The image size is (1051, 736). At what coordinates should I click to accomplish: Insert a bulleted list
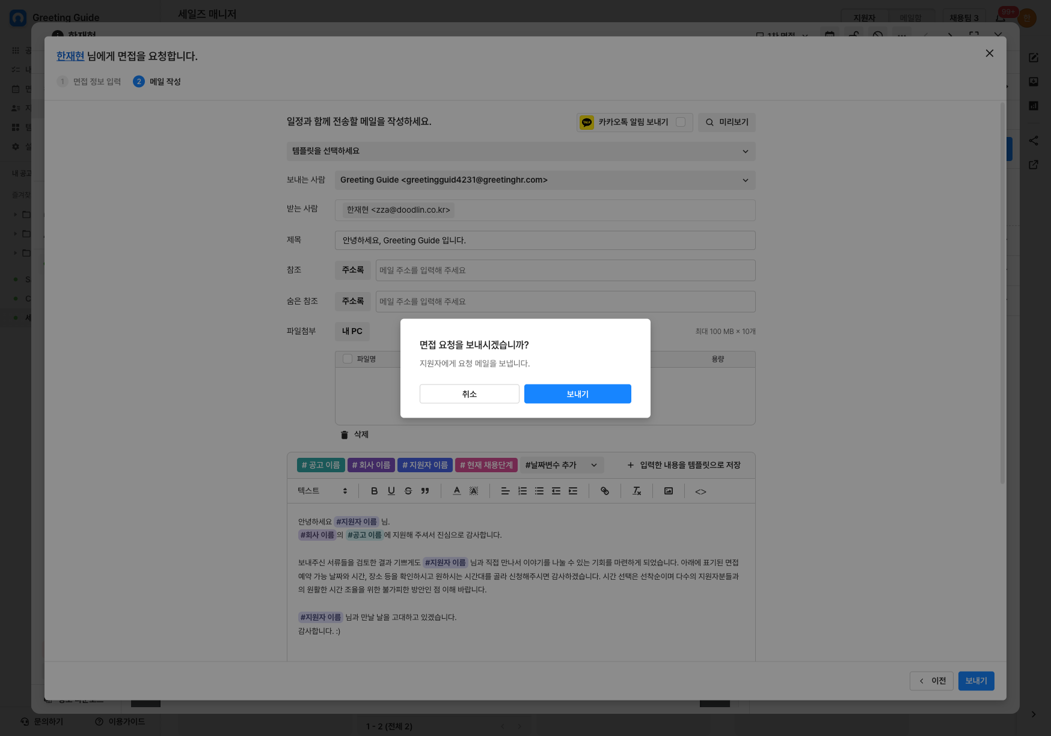click(x=539, y=491)
